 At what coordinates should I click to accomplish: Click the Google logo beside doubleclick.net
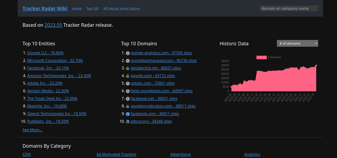[x=128, y=68]
